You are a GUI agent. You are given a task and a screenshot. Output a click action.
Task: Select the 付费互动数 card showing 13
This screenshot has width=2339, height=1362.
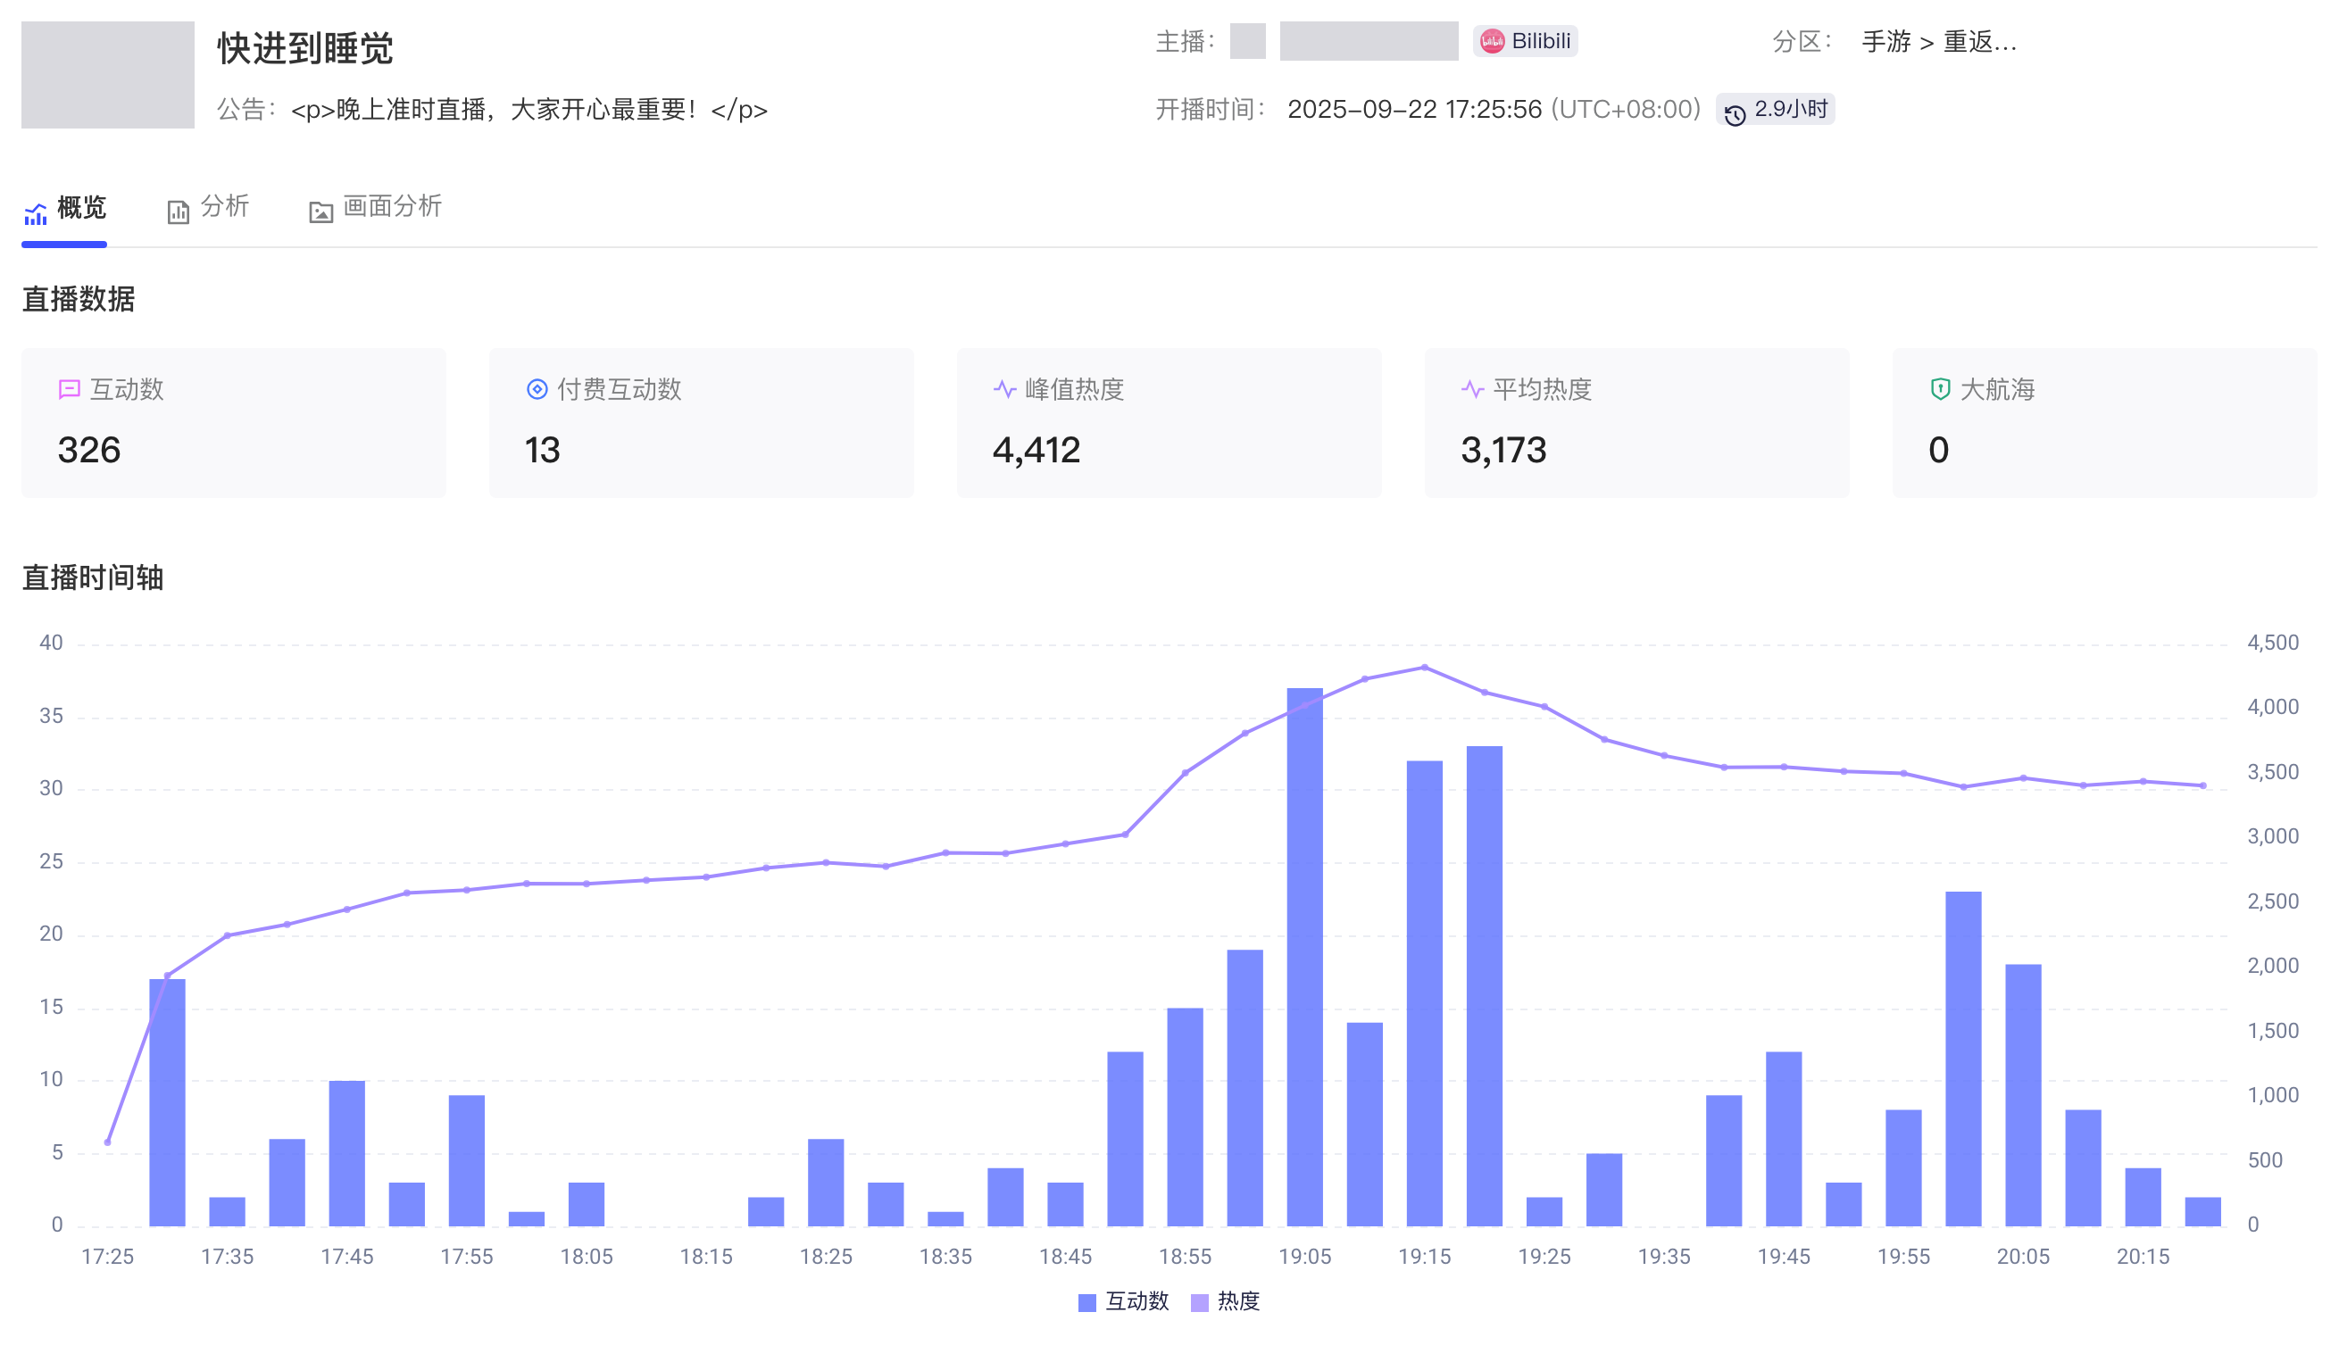tap(702, 423)
